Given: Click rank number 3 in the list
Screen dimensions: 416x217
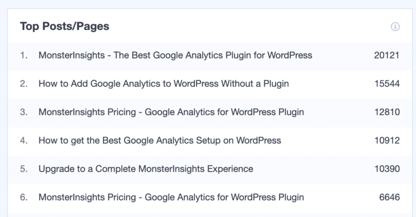Looking at the screenshot, I should tap(23, 112).
